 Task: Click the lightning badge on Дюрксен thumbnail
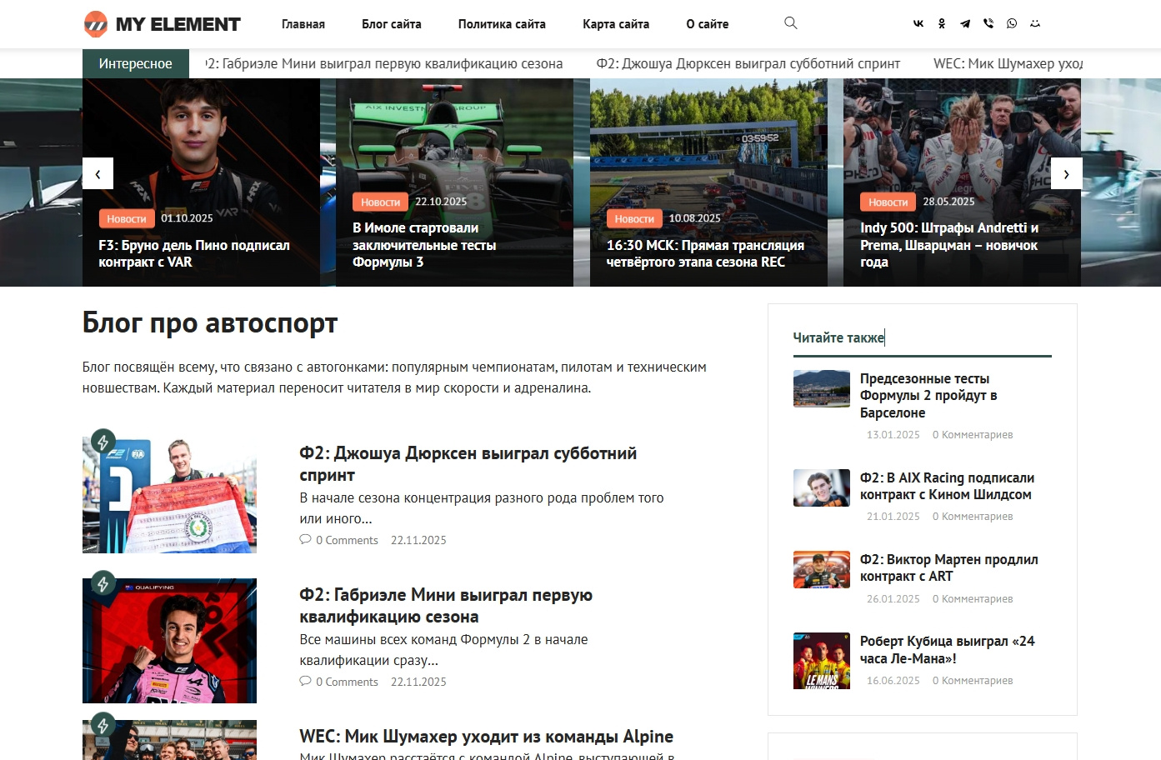pyautogui.click(x=103, y=442)
